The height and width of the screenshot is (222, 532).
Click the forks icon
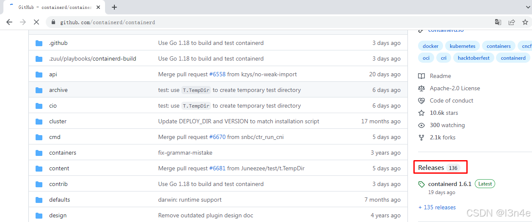click(x=421, y=137)
